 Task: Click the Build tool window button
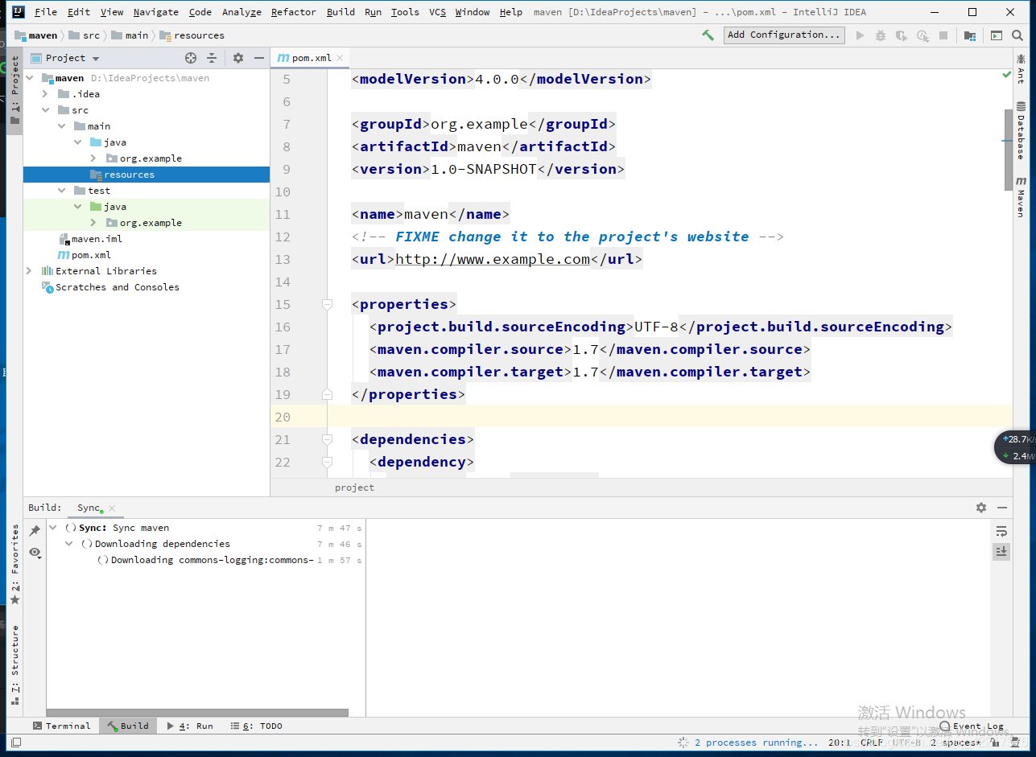click(x=127, y=726)
